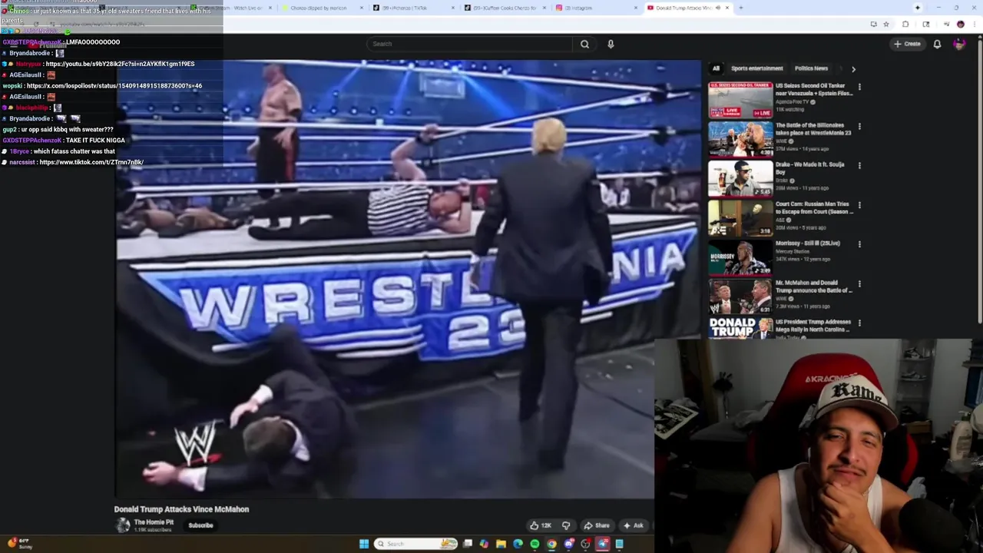
Task: Open more options for US Seizes Second Oil Tanker video
Action: [x=859, y=87]
